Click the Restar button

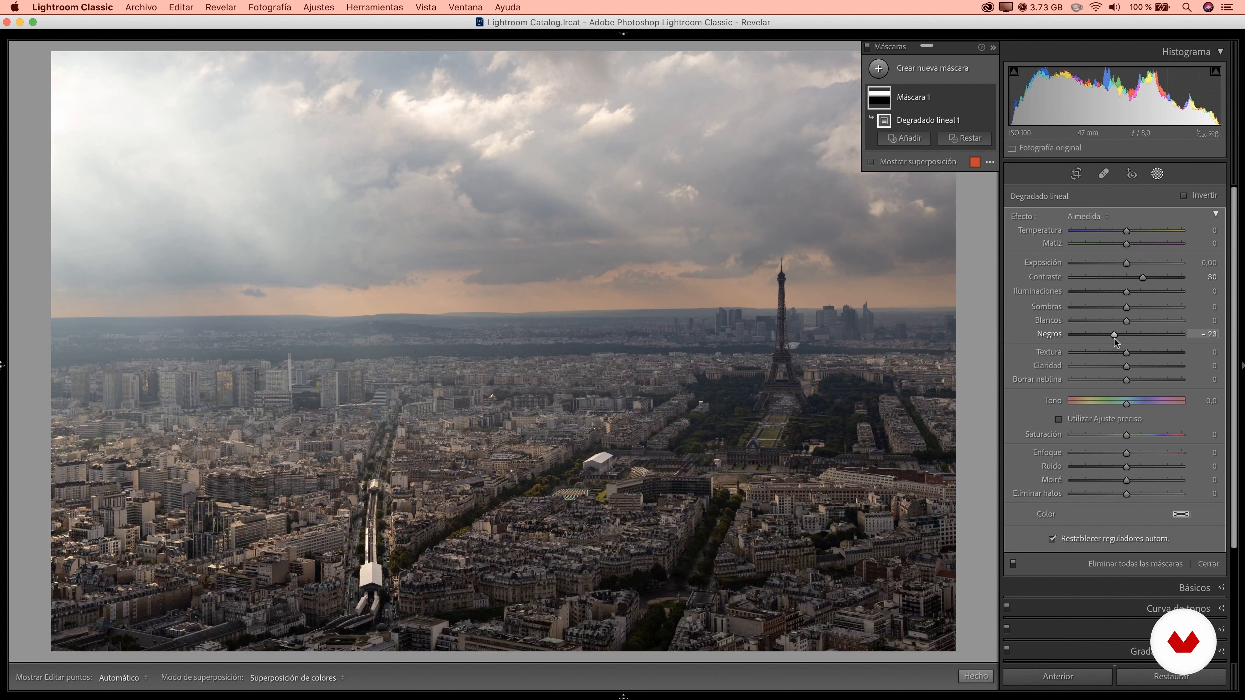965,139
